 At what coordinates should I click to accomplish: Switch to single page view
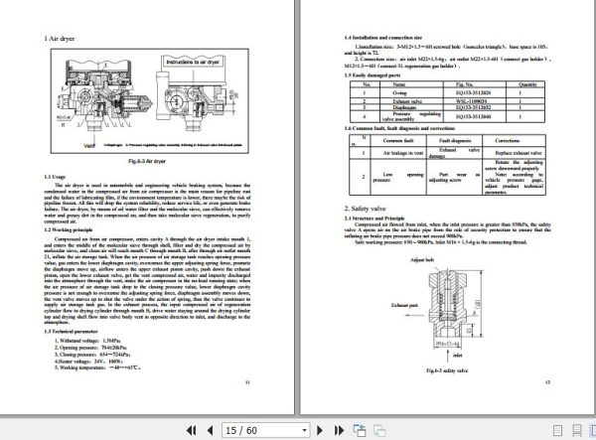(x=557, y=430)
